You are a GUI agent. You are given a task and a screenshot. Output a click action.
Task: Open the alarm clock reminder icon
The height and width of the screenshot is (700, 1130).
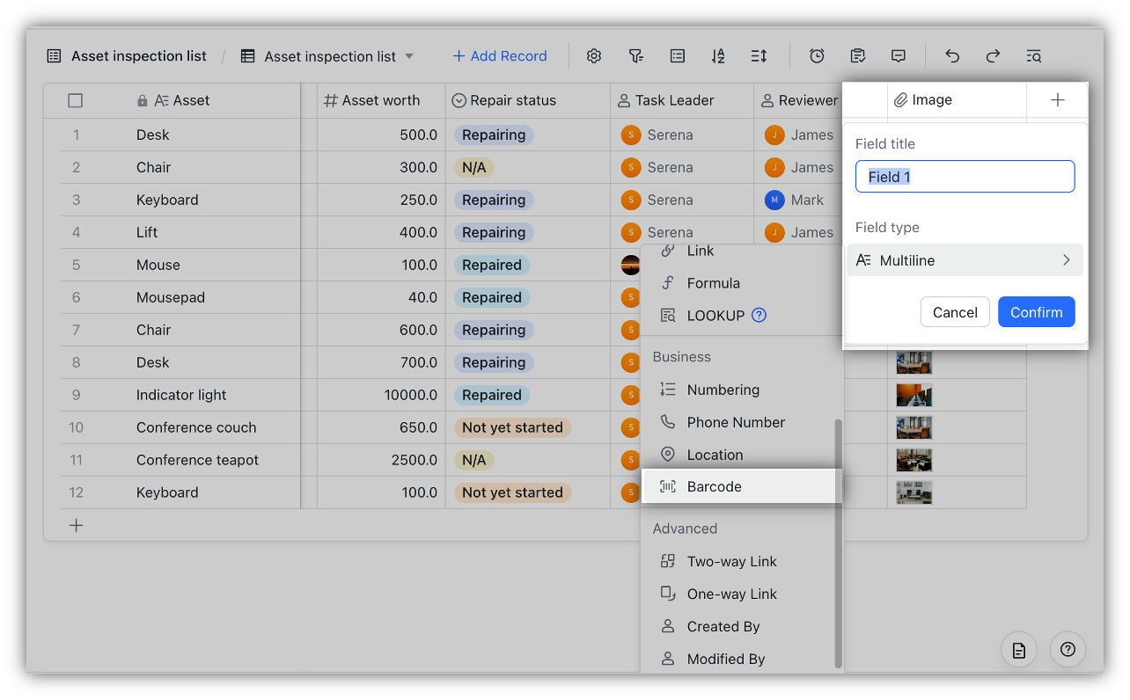click(x=817, y=55)
